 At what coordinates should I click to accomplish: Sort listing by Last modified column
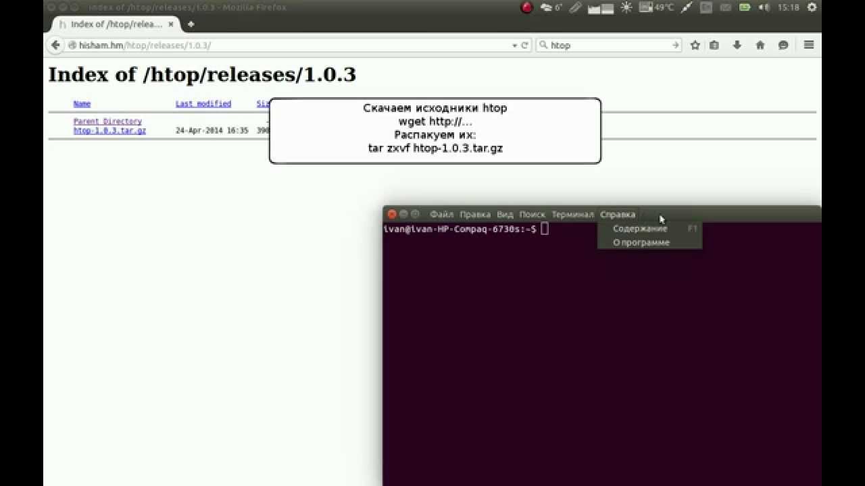pos(203,104)
